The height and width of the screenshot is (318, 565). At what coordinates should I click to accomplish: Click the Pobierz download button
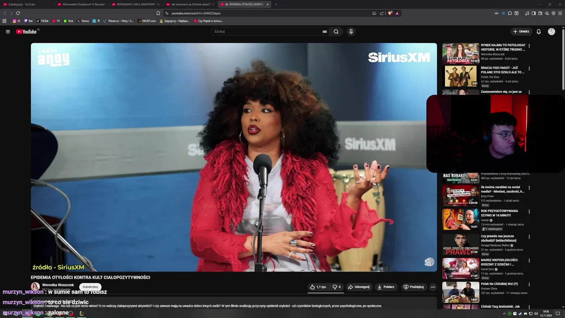(x=386, y=287)
